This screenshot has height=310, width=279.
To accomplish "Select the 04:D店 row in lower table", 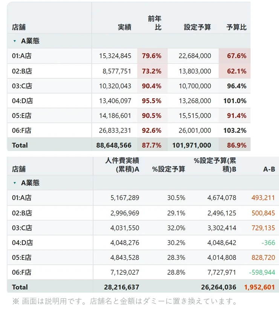I will [x=143, y=243].
